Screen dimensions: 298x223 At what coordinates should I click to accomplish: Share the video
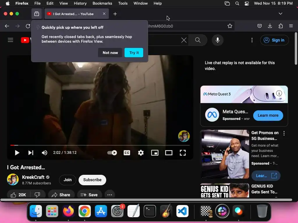pyautogui.click(x=61, y=195)
